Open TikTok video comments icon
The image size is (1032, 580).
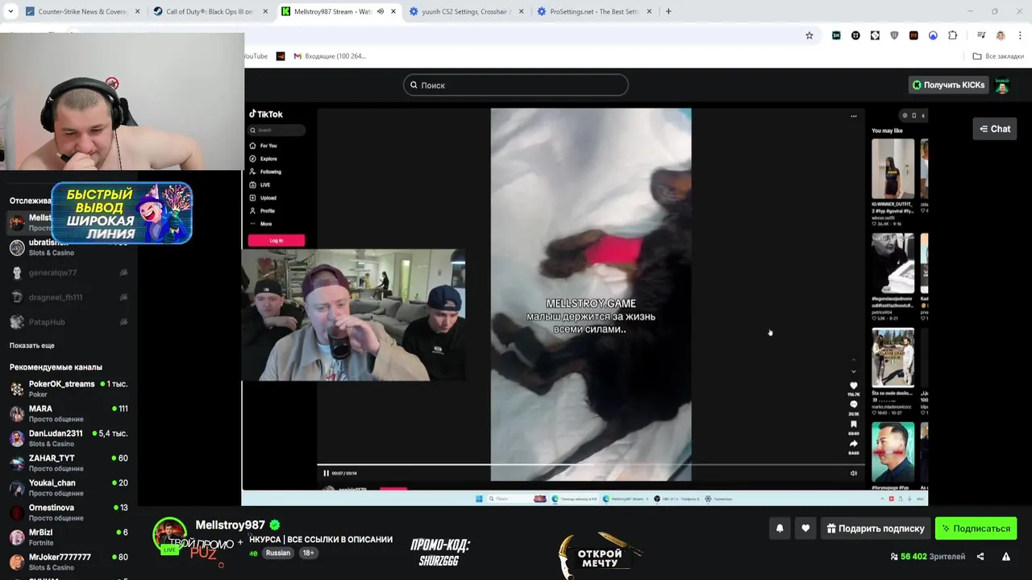coord(854,405)
